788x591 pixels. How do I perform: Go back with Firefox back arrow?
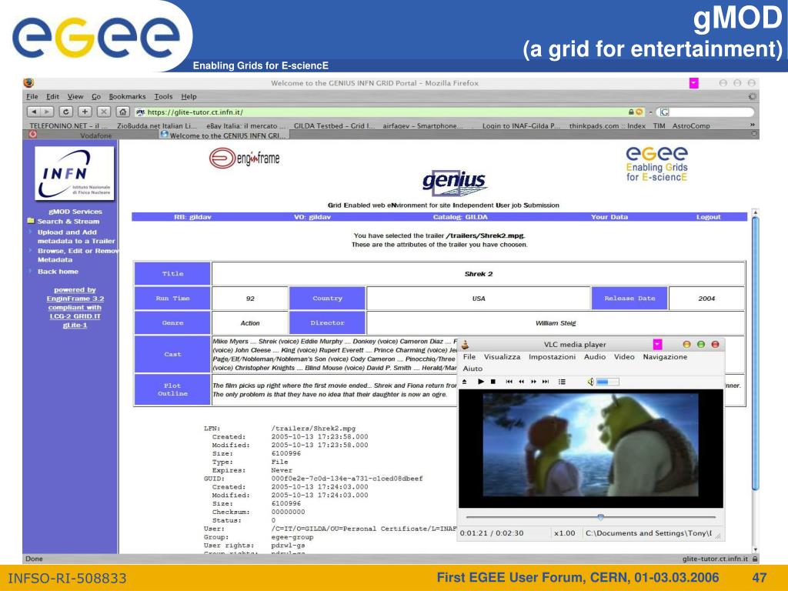(34, 112)
